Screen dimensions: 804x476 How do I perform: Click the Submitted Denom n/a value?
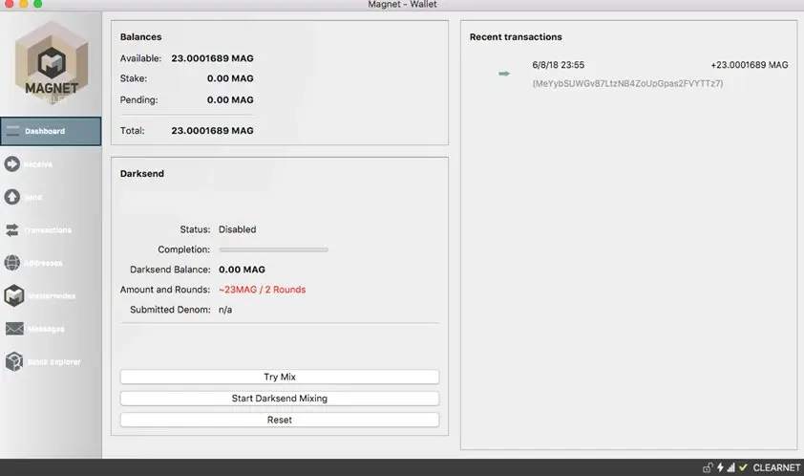pos(225,310)
